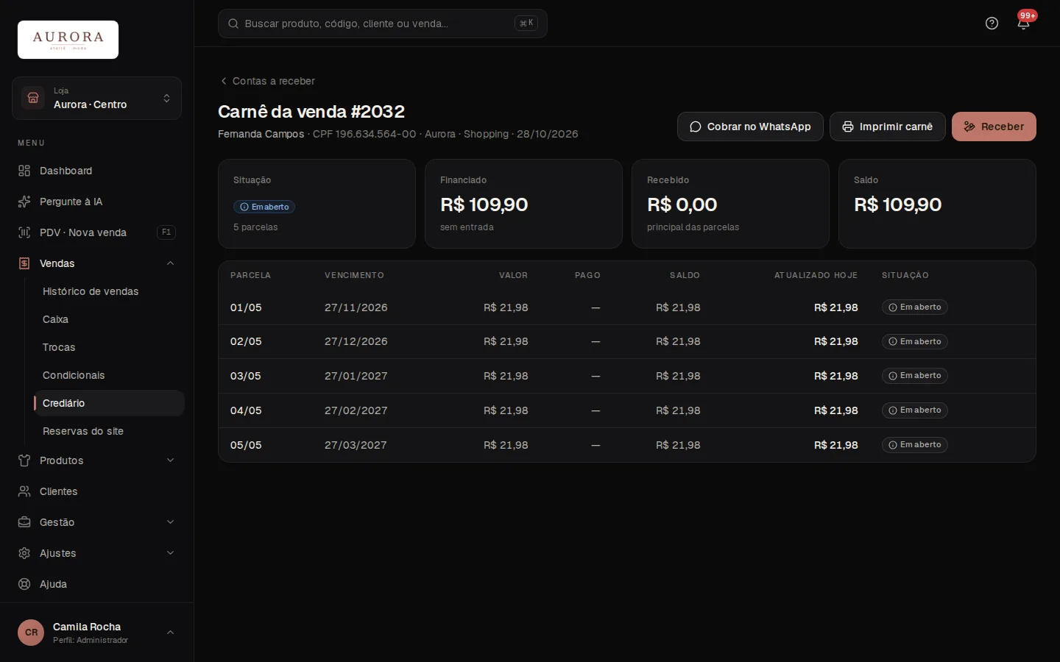Click the Produtos shirt icon
This screenshot has width=1060, height=662.
[24, 460]
